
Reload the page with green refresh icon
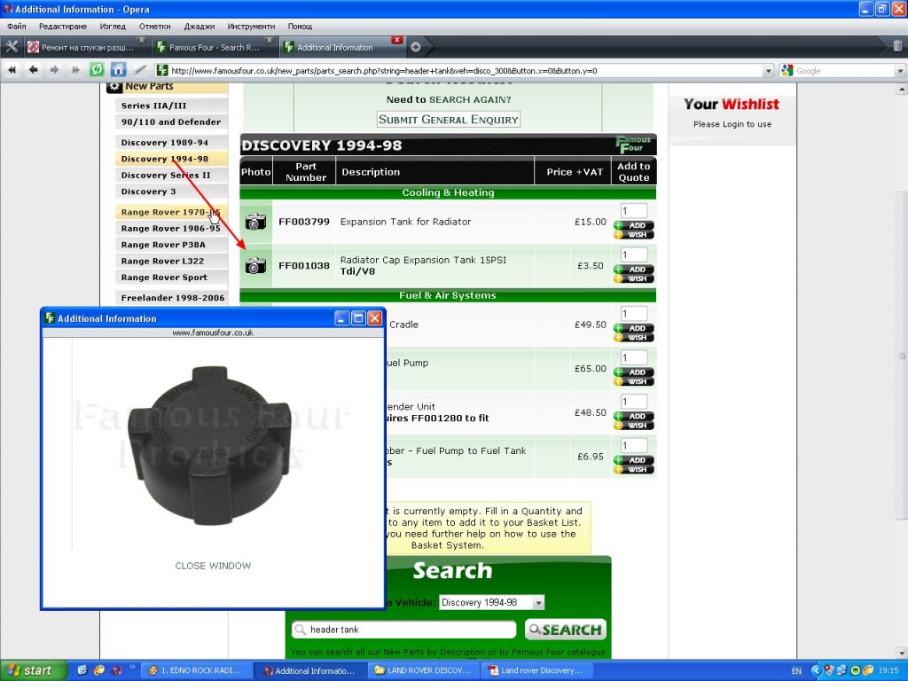tap(97, 70)
